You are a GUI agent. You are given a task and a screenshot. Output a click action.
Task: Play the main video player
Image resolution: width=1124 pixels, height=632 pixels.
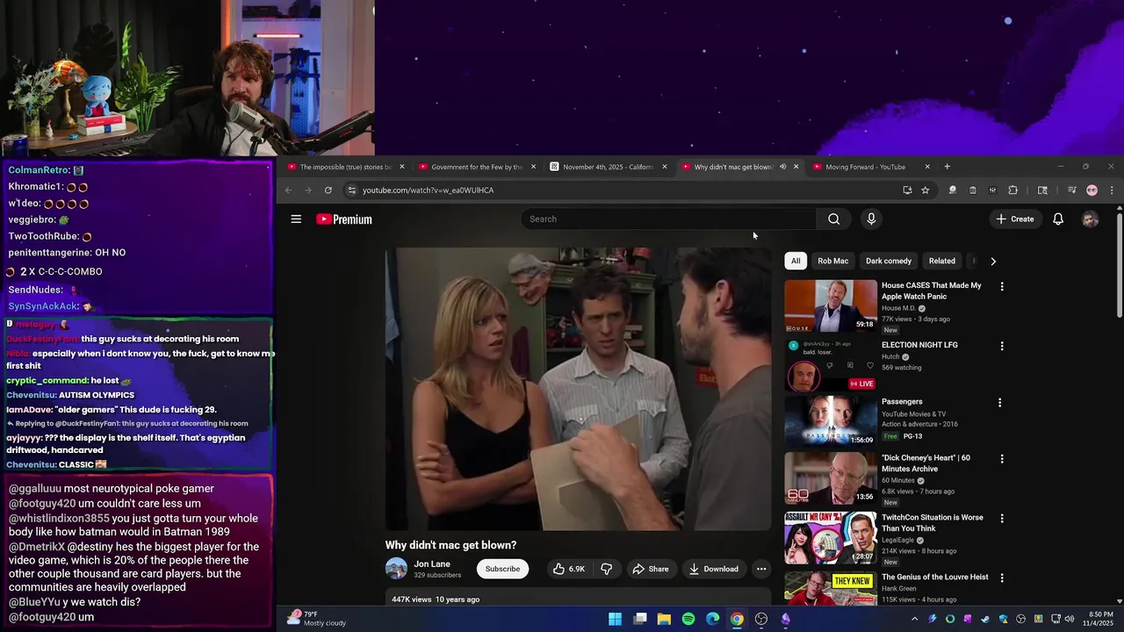[x=578, y=389]
